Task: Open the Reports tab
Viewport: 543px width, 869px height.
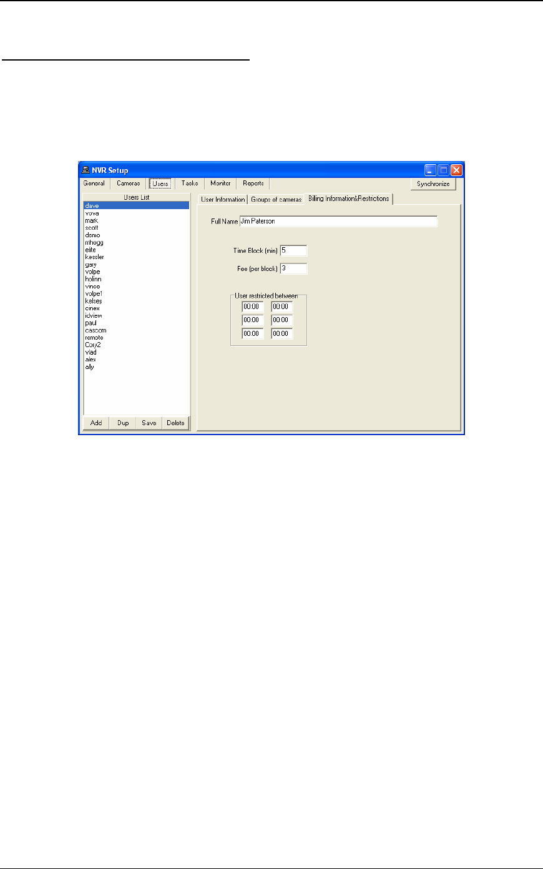Action: 253,184
